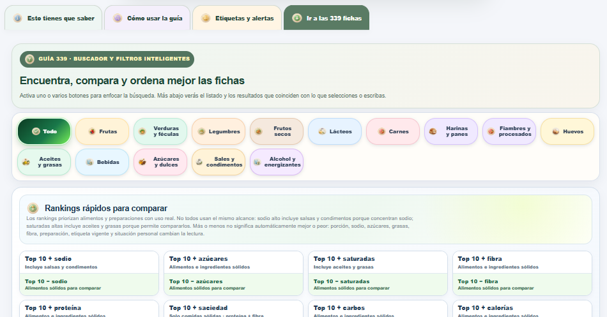Click the heading 'Encuentra, compara y ordena mejor las fichas'
Image resolution: width=607 pixels, height=317 pixels.
tap(132, 81)
